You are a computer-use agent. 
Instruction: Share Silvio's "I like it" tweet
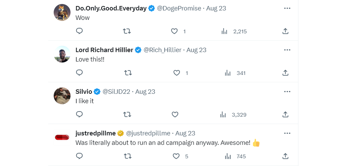pos(285,115)
